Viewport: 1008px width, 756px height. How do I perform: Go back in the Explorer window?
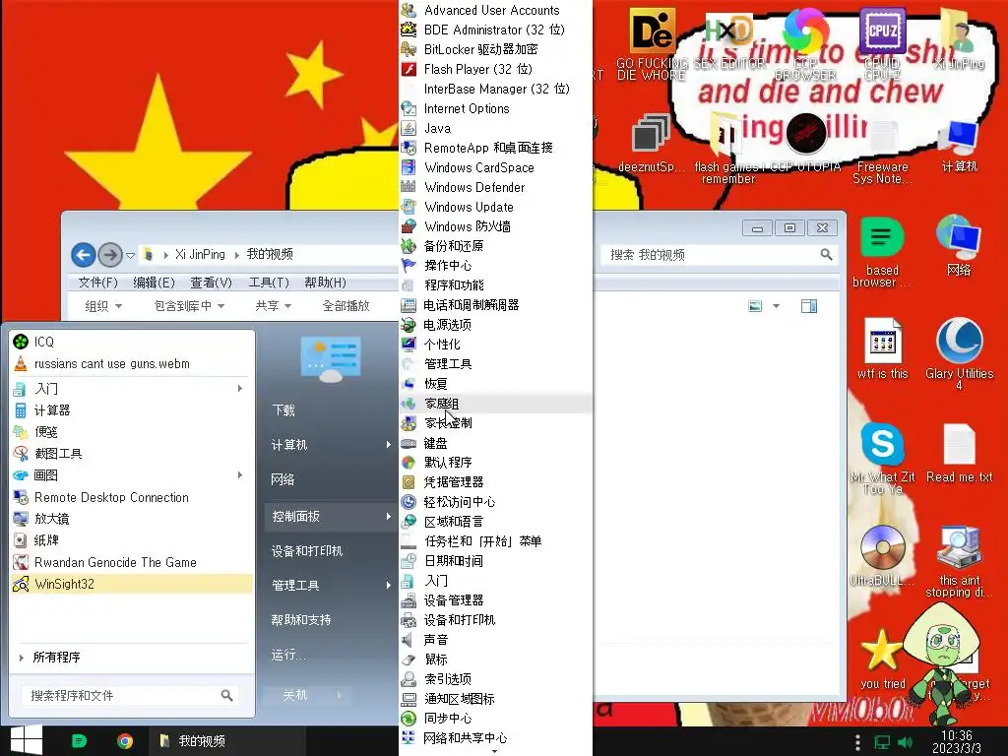[x=83, y=255]
